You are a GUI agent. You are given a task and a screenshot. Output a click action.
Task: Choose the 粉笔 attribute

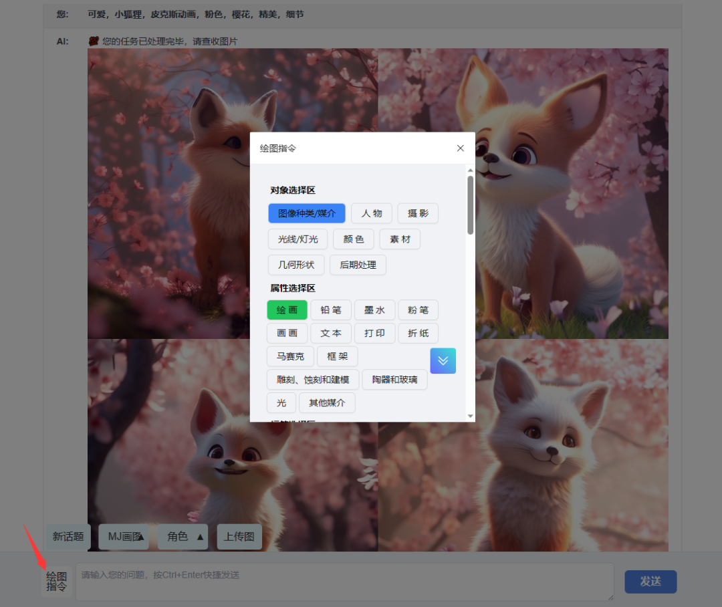(x=418, y=310)
